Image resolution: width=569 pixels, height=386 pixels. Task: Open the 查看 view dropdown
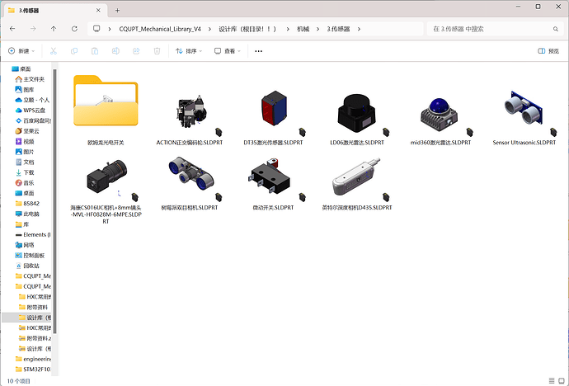pos(228,51)
